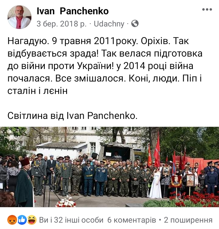219x229 pixels.
Task: Click the angry reaction emoji icon
Action: click(12, 220)
